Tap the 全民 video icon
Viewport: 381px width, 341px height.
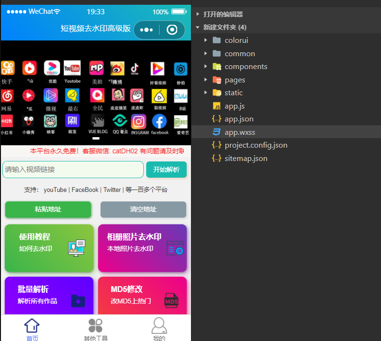97,95
